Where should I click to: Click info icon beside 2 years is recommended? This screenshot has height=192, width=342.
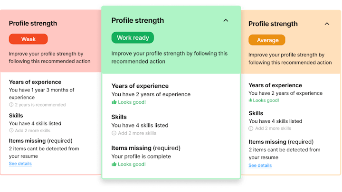coord(11,105)
